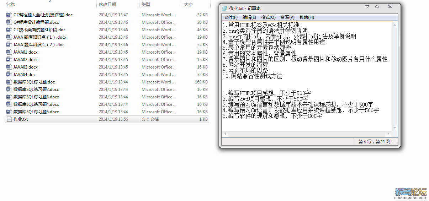Open the 文件(F) menu in Notepad

click(x=231, y=17)
